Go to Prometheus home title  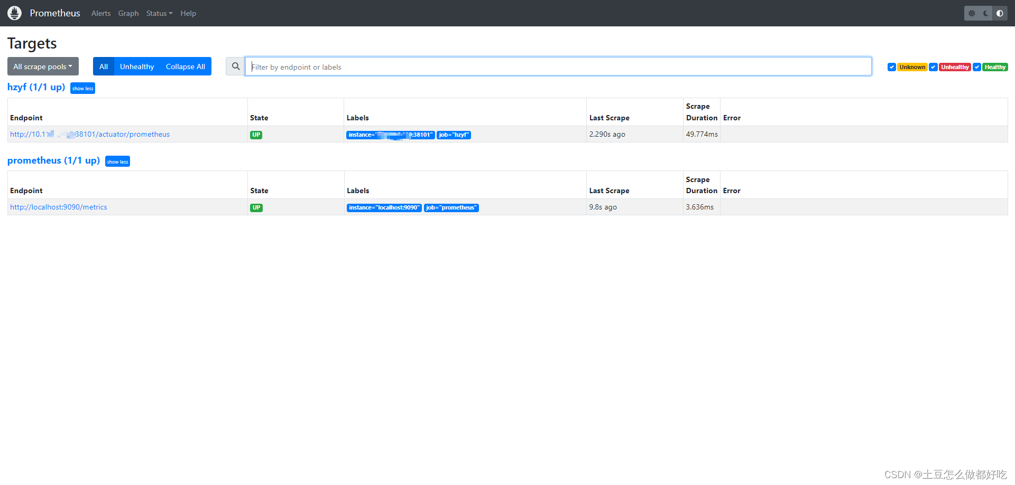click(55, 13)
